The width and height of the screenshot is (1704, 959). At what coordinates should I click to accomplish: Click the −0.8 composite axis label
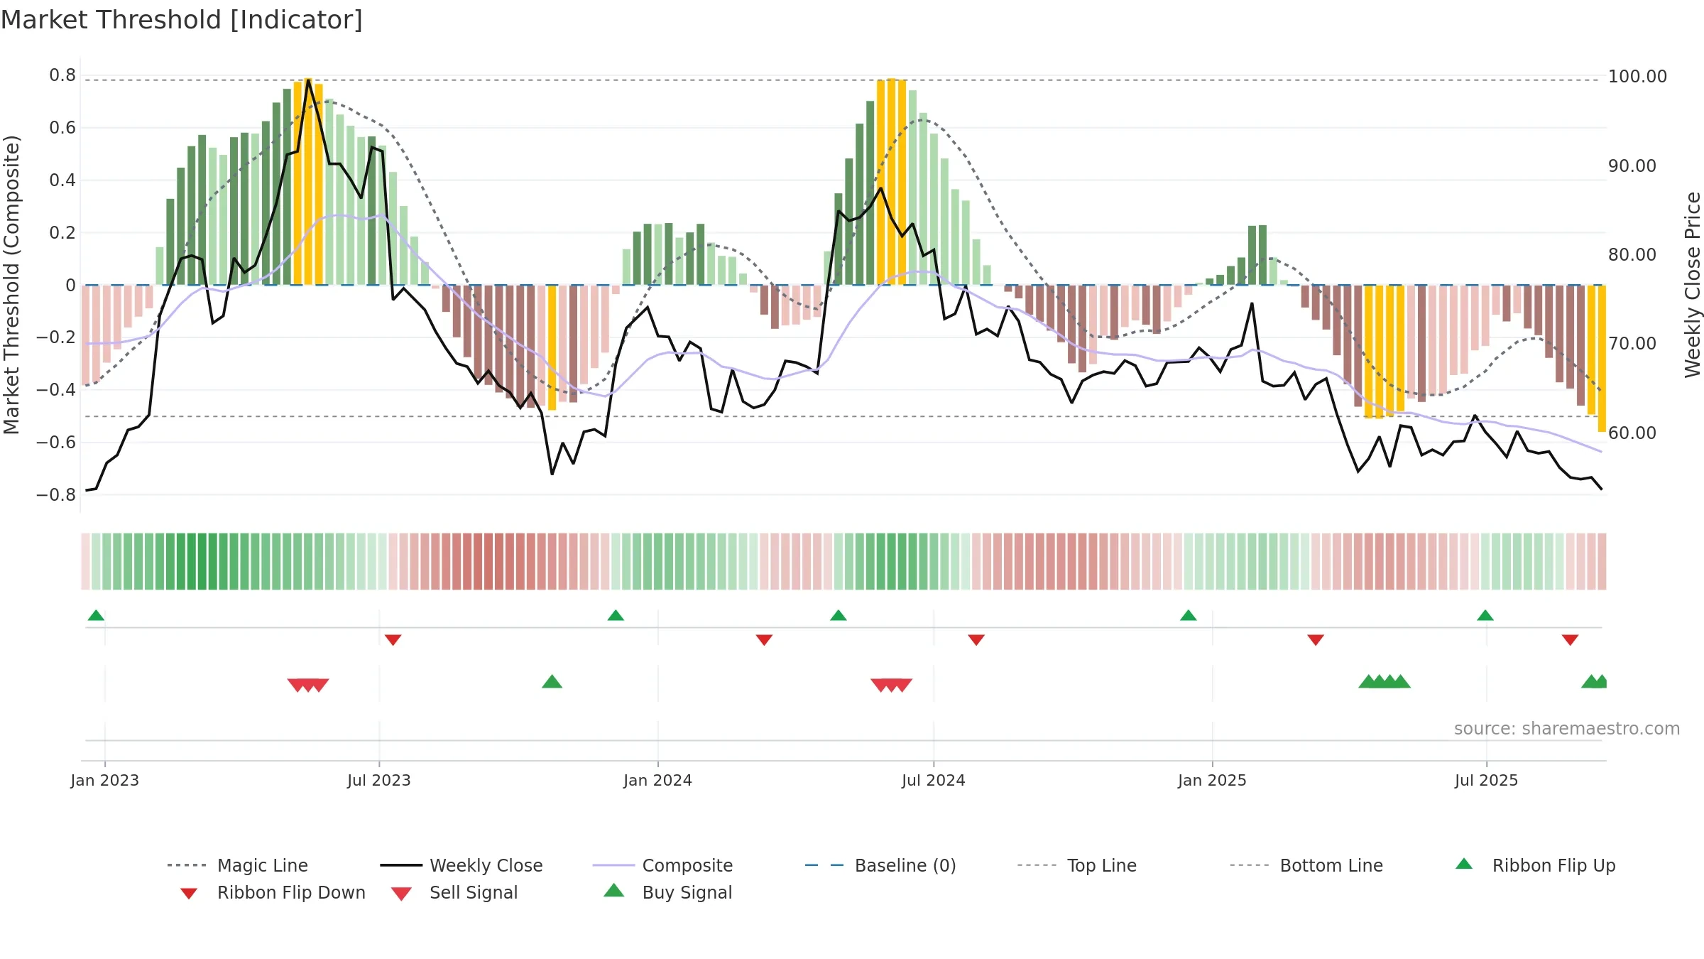pos(56,495)
